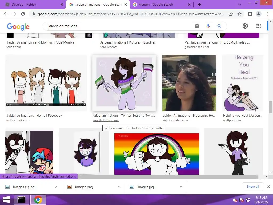
Task: Reload the current page
Action: 23,14
